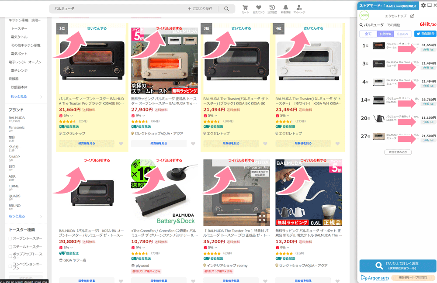Screen dimensions: 437x283
Task: Click ライバル分析する above the 27,940円 product
Action: point(169,28)
